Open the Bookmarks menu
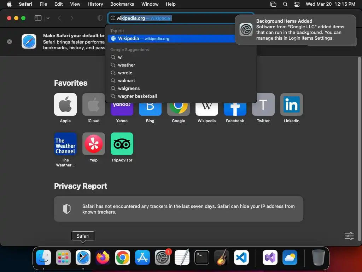362x272 pixels. point(122,4)
